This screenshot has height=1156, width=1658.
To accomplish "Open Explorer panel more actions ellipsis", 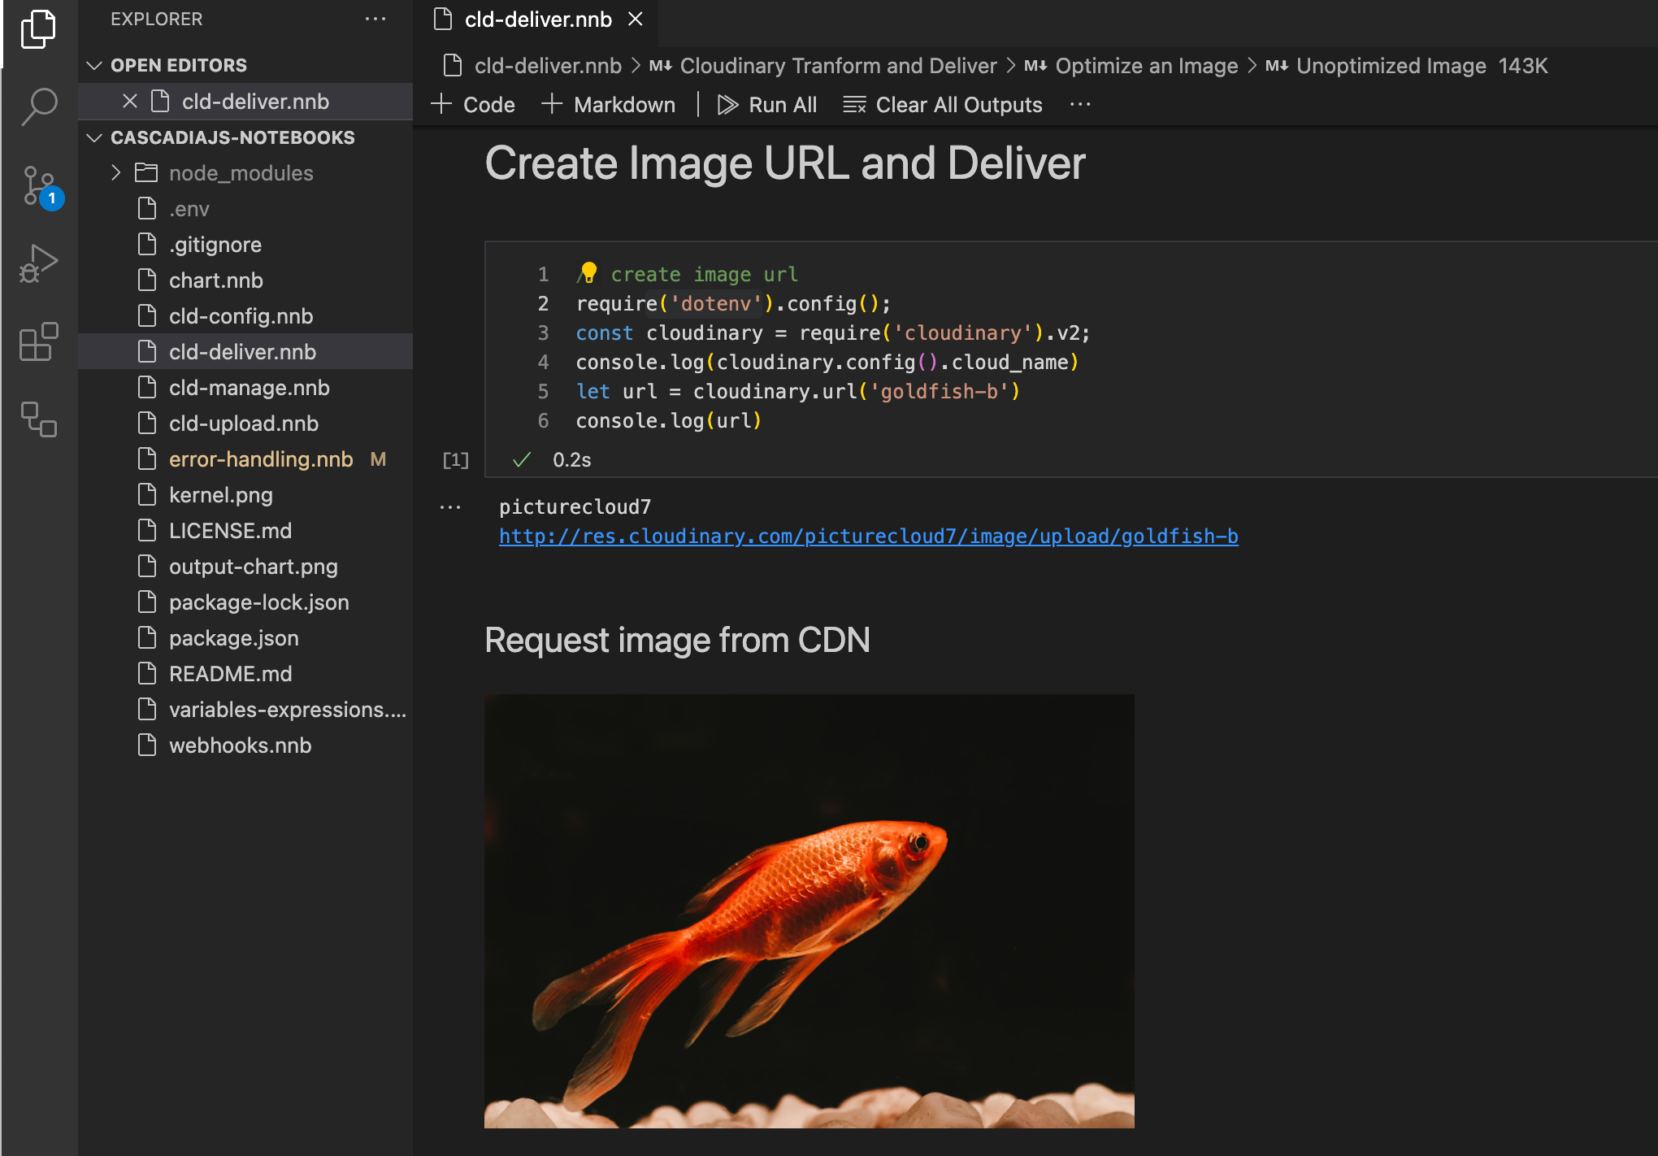I will tap(375, 19).
